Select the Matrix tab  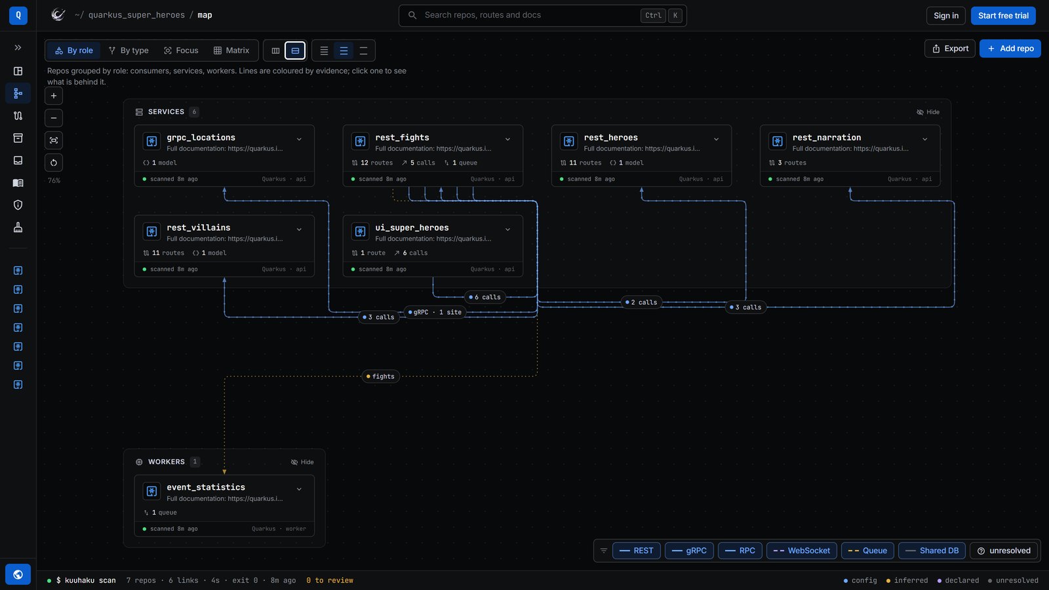click(x=231, y=50)
